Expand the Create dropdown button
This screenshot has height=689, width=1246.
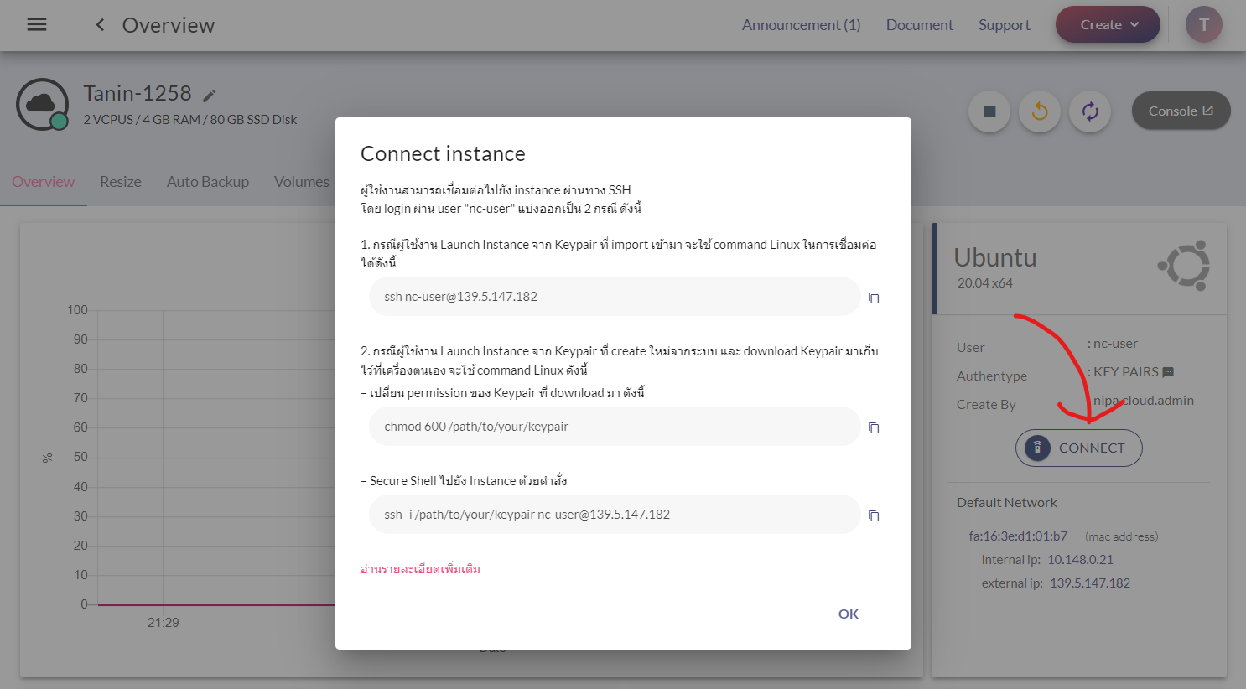tap(1108, 25)
